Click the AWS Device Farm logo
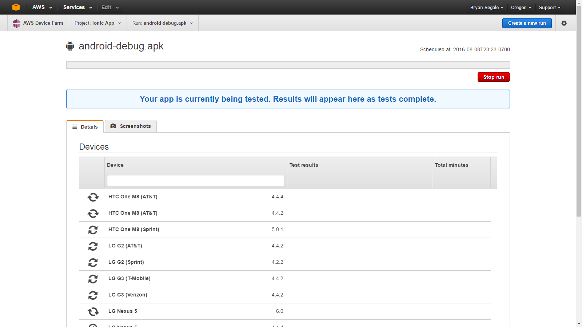Screen dimensions: 582x327 16,23
